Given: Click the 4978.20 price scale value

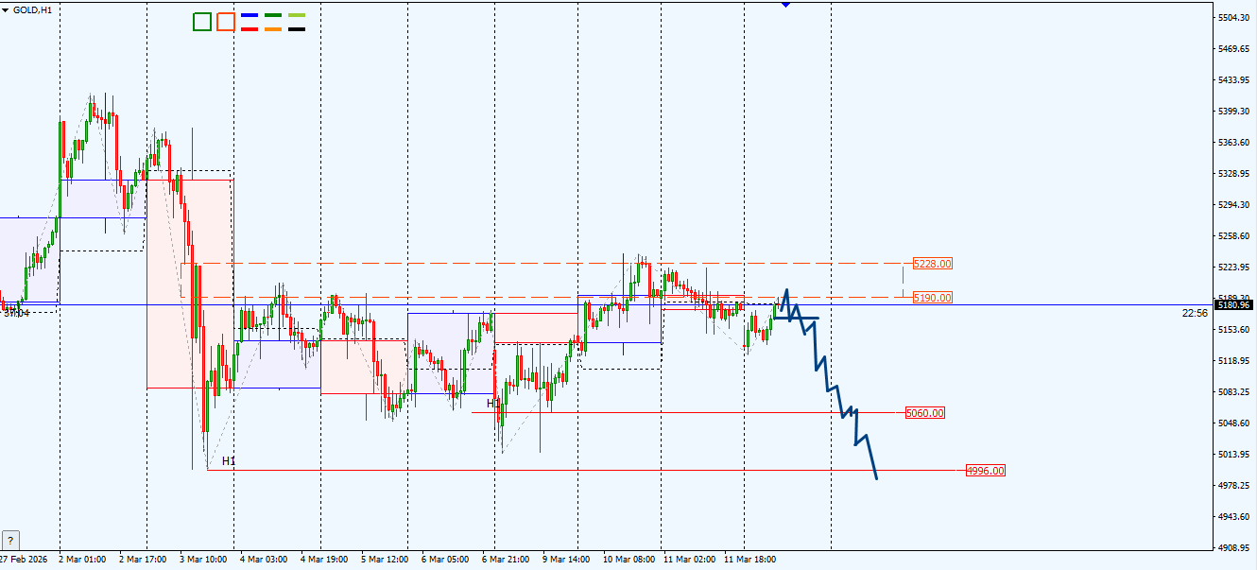Looking at the screenshot, I should point(1235,486).
